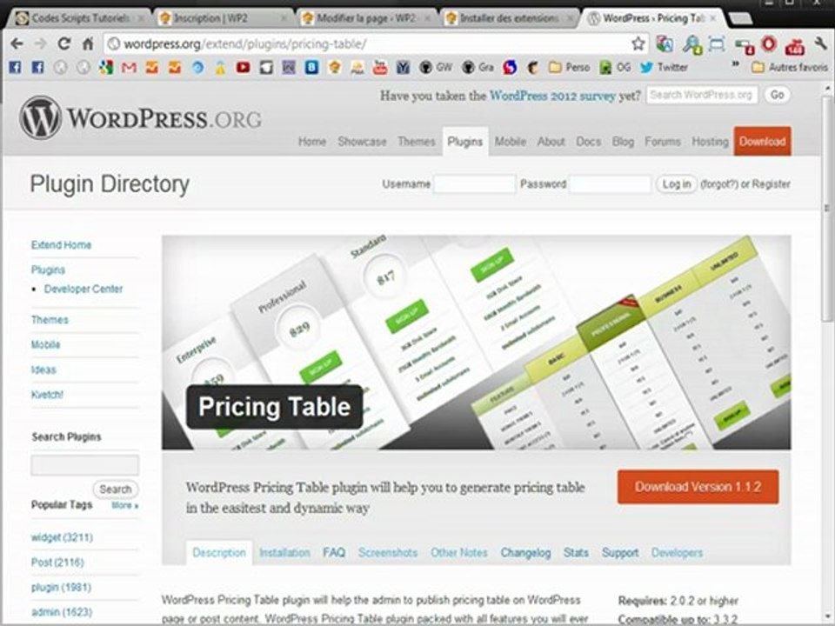The height and width of the screenshot is (626, 835).
Task: Open the admin (1623) tag
Action: tap(61, 612)
